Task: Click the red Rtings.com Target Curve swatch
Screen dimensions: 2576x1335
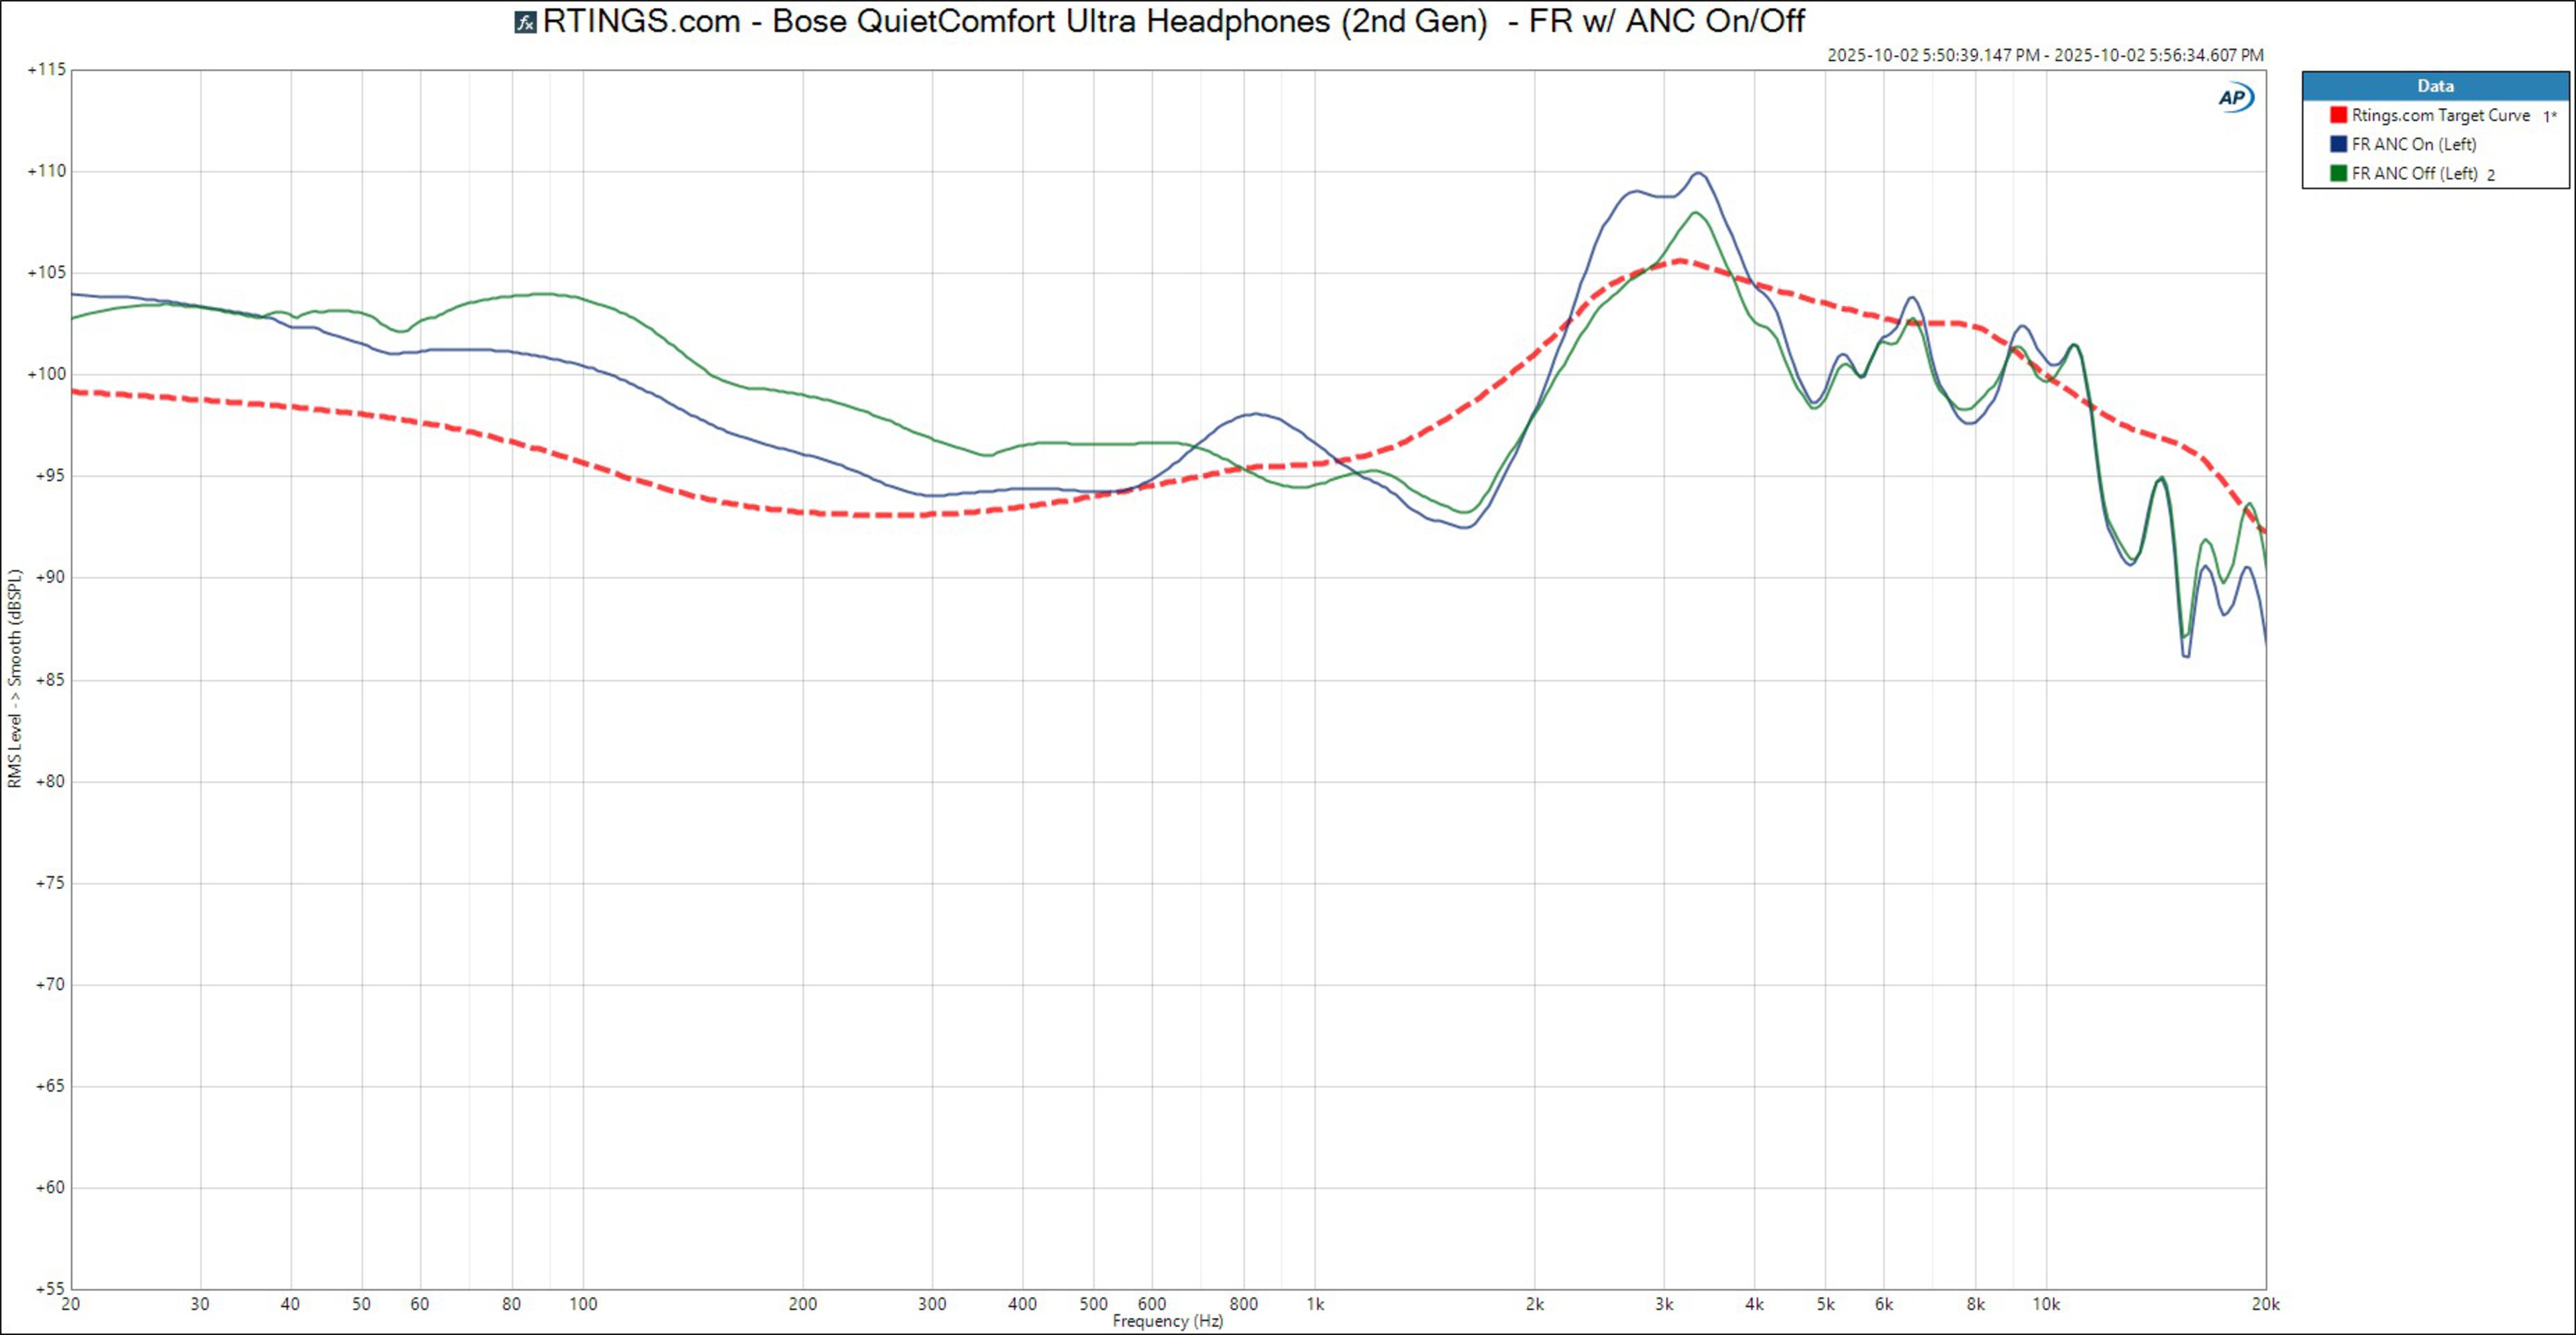Action: point(2338,116)
